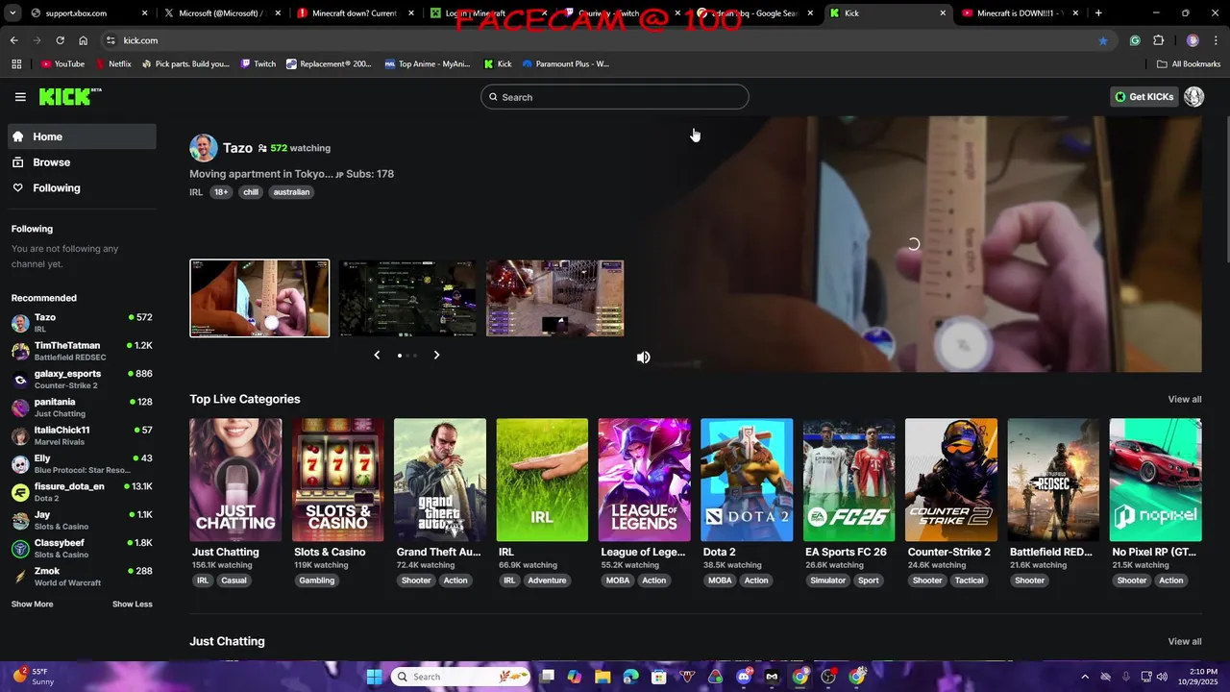This screenshot has width=1230, height=692.
Task: Open File Explorer from taskbar
Action: tap(603, 677)
